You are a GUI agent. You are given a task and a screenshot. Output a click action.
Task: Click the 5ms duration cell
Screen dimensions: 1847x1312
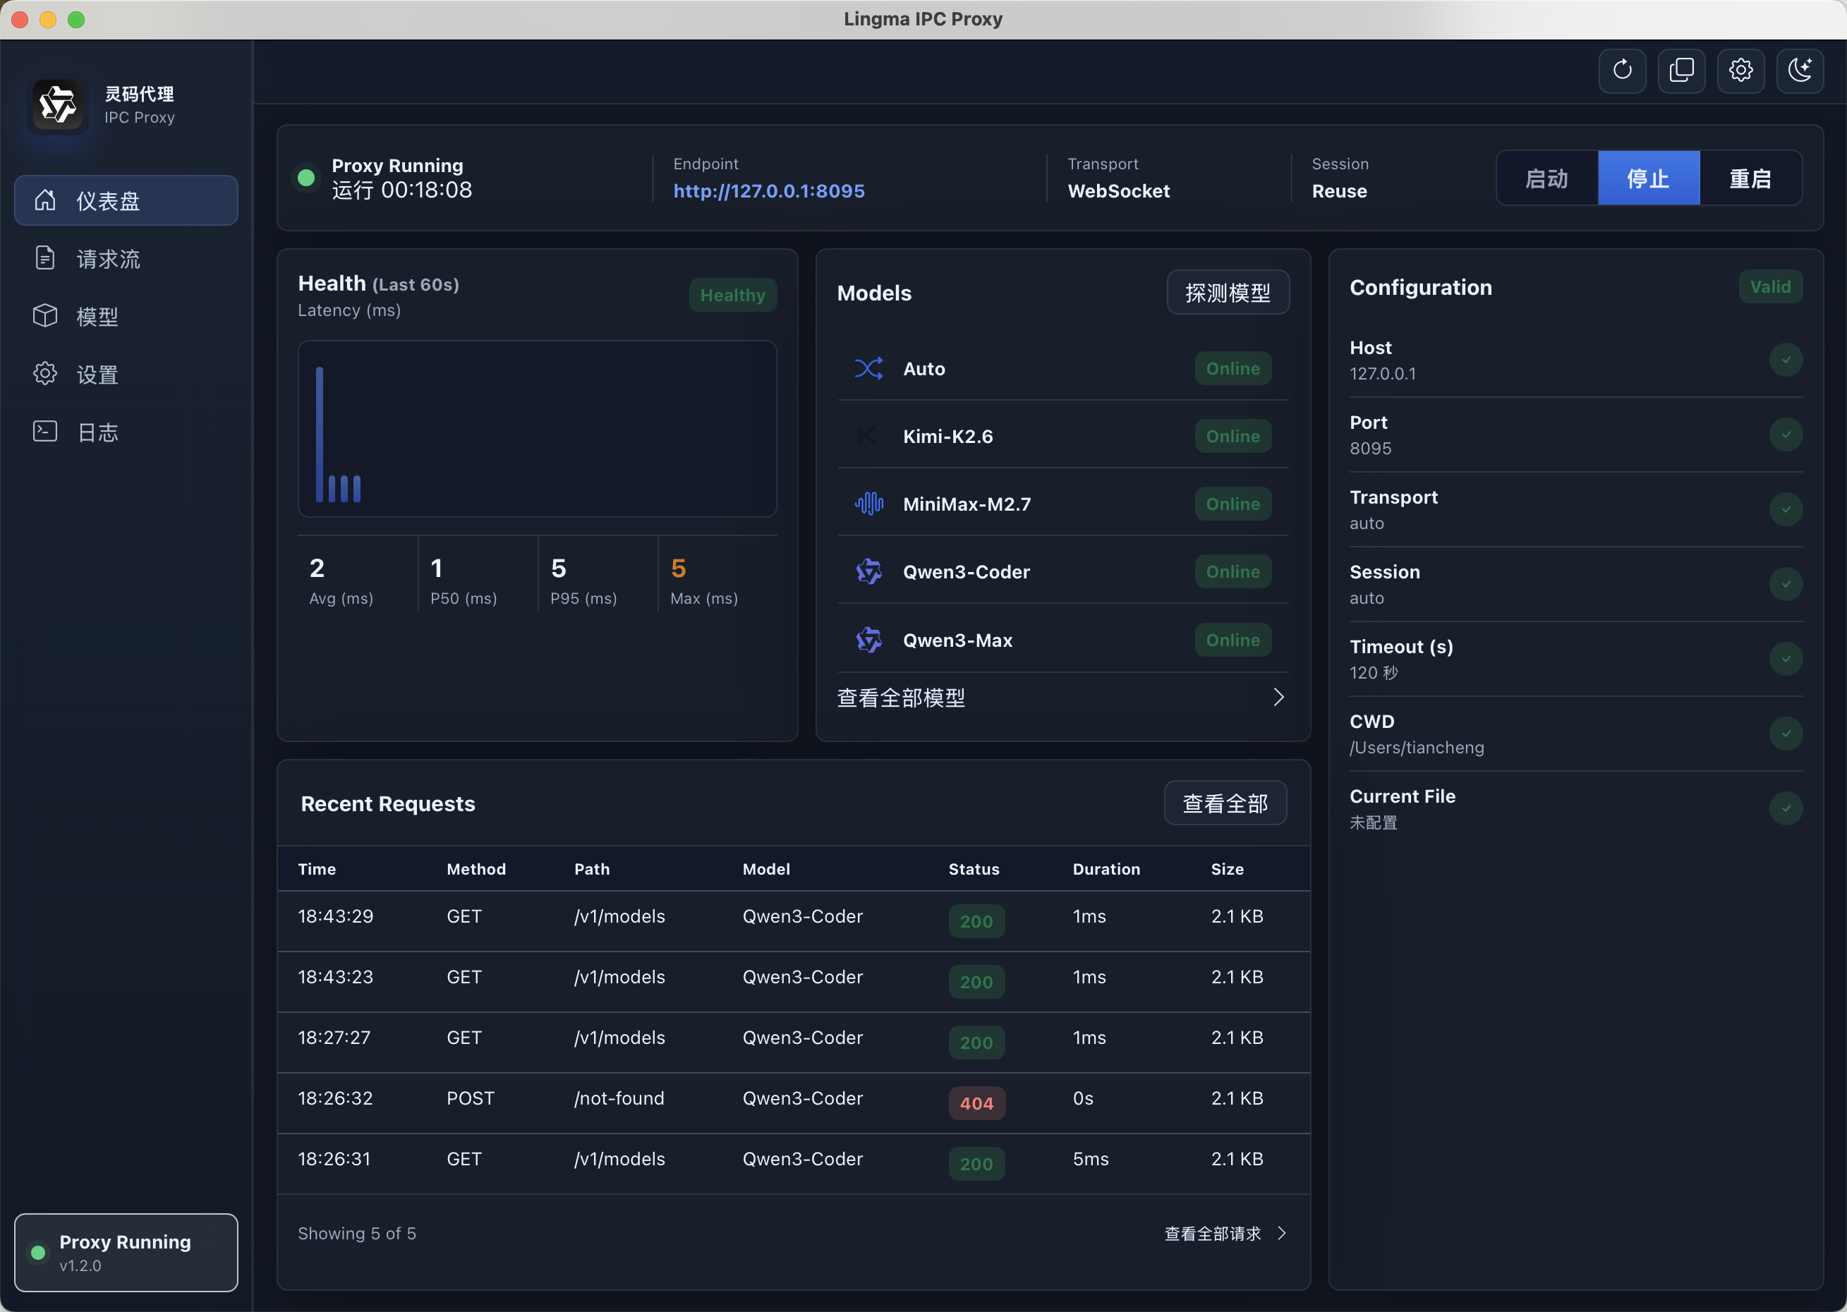(1091, 1158)
